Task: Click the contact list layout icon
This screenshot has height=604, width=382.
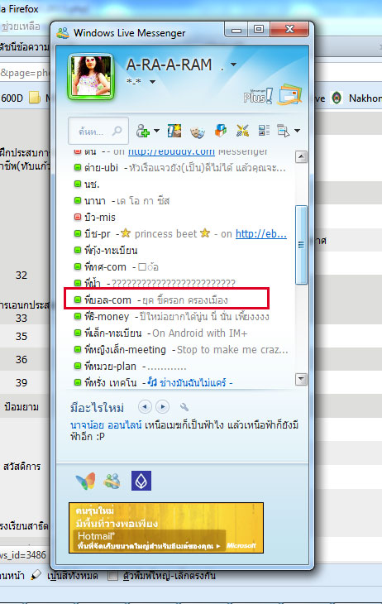Action: click(264, 130)
